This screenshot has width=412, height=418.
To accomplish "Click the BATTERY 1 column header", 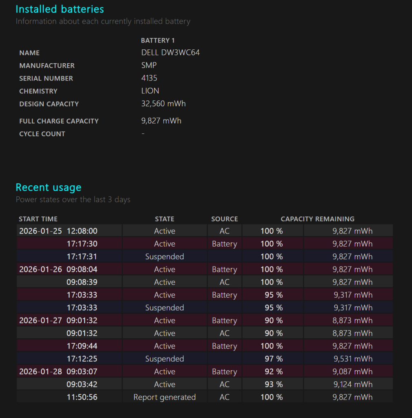I will point(158,40).
